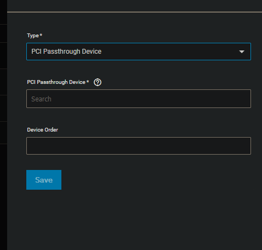Click the header area above the divider line
Screen dimensions: 262x250
tap(134, 5)
